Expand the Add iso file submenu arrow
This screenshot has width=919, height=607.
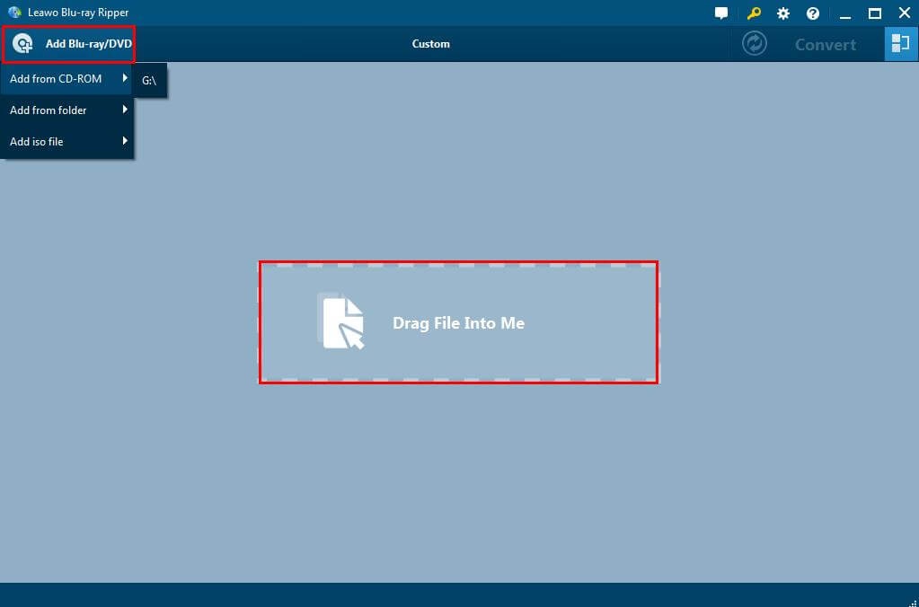pos(125,141)
